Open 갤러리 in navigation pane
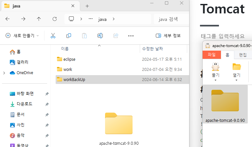 pyautogui.click(x=19, y=62)
